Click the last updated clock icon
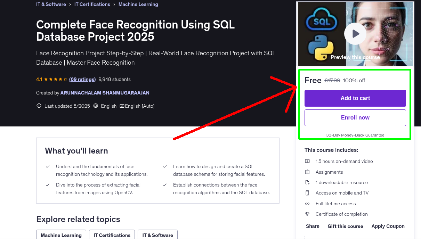Image resolution: width=421 pixels, height=239 pixels. coord(39,106)
